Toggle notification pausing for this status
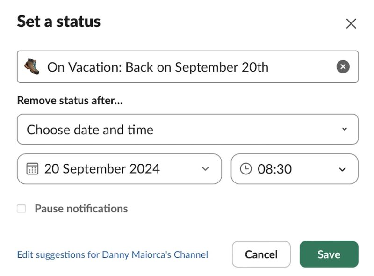This screenshot has width=374, height=276. pos(21,208)
